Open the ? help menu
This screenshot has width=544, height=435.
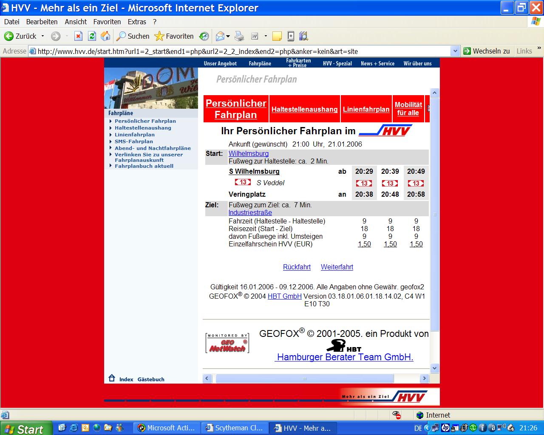tap(155, 22)
